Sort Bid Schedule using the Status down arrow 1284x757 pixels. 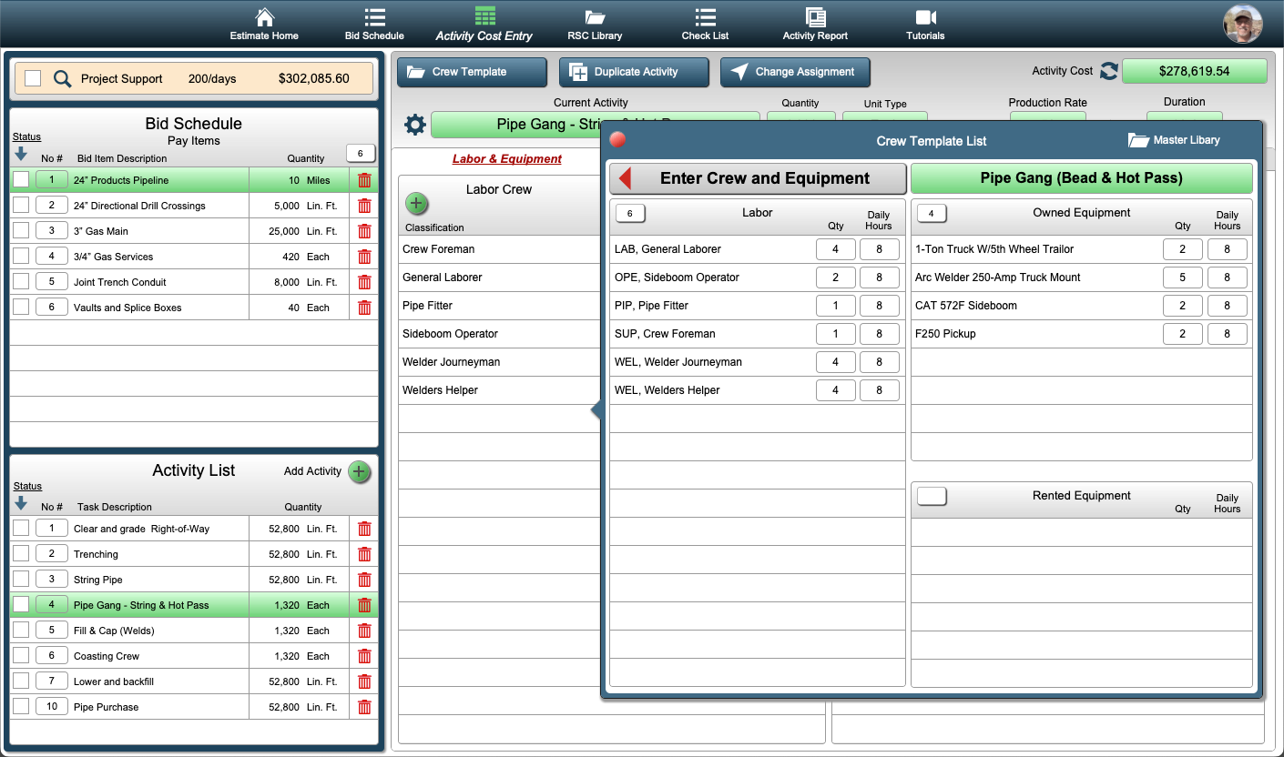(21, 154)
